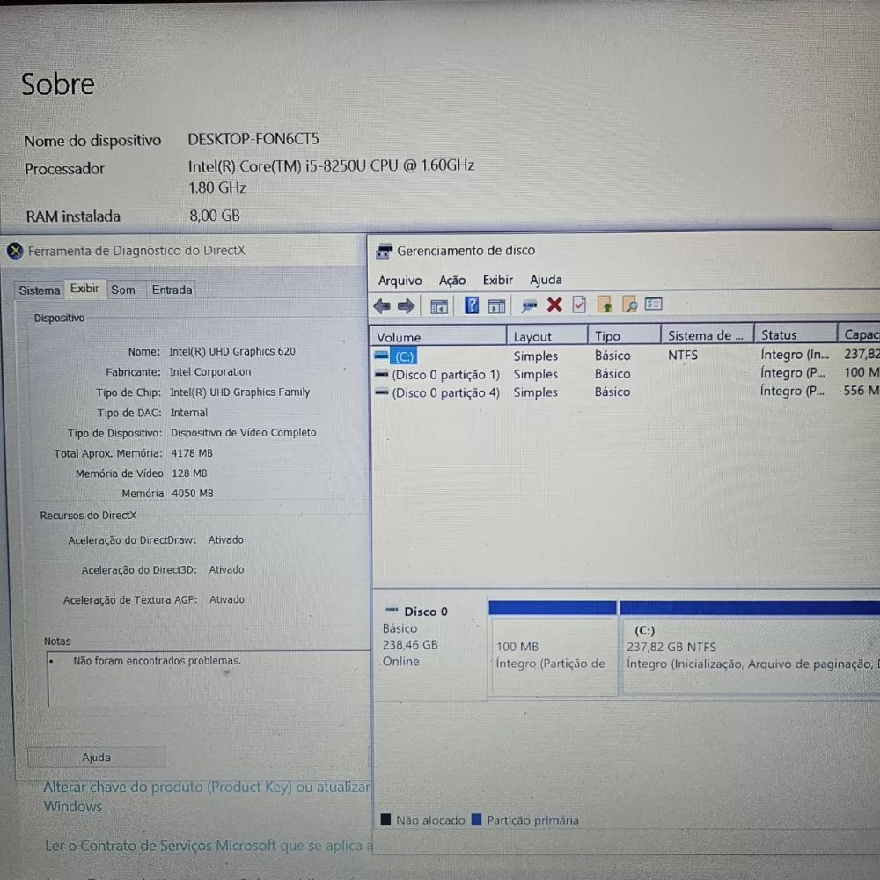Click the black Não alocado legend swatch
Viewport: 880px width, 880px height.
pos(385,819)
